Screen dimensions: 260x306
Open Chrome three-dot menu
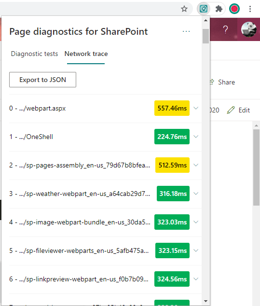click(250, 9)
